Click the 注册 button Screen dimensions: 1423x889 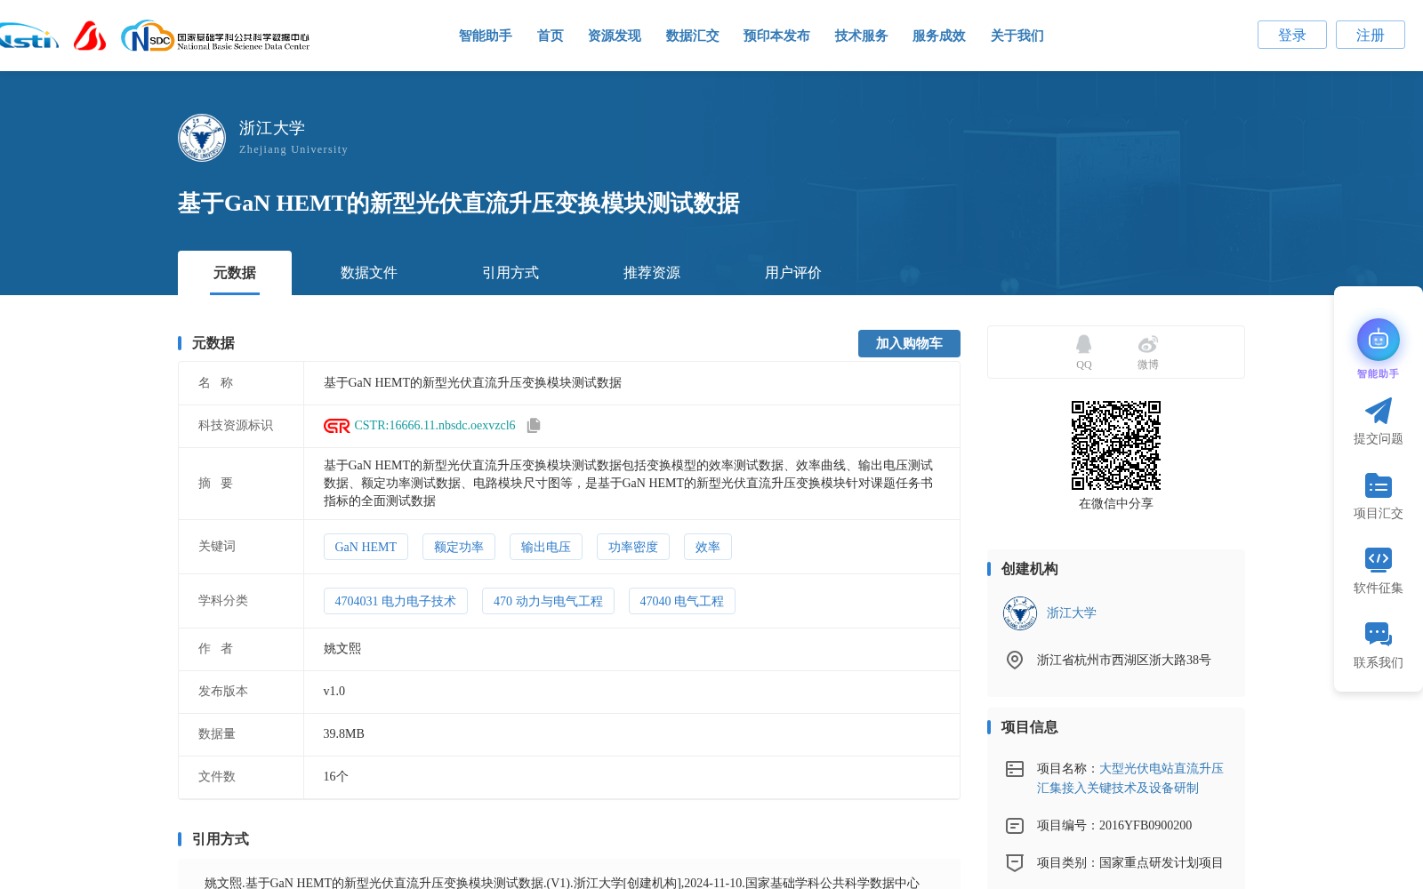tap(1371, 35)
